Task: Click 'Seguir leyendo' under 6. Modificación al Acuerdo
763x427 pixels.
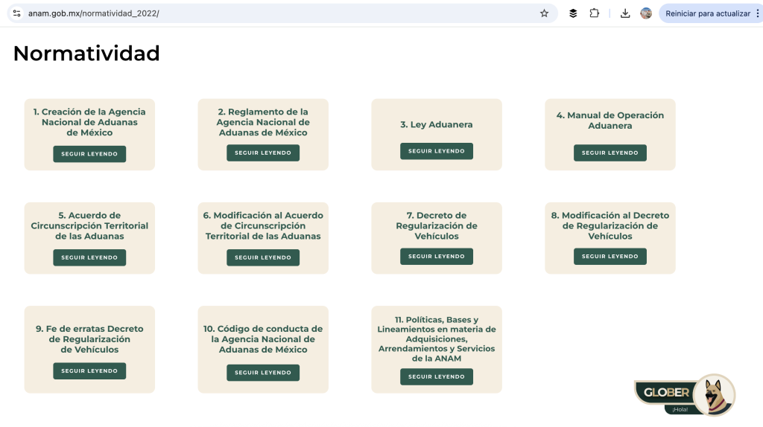Action: 263,257
